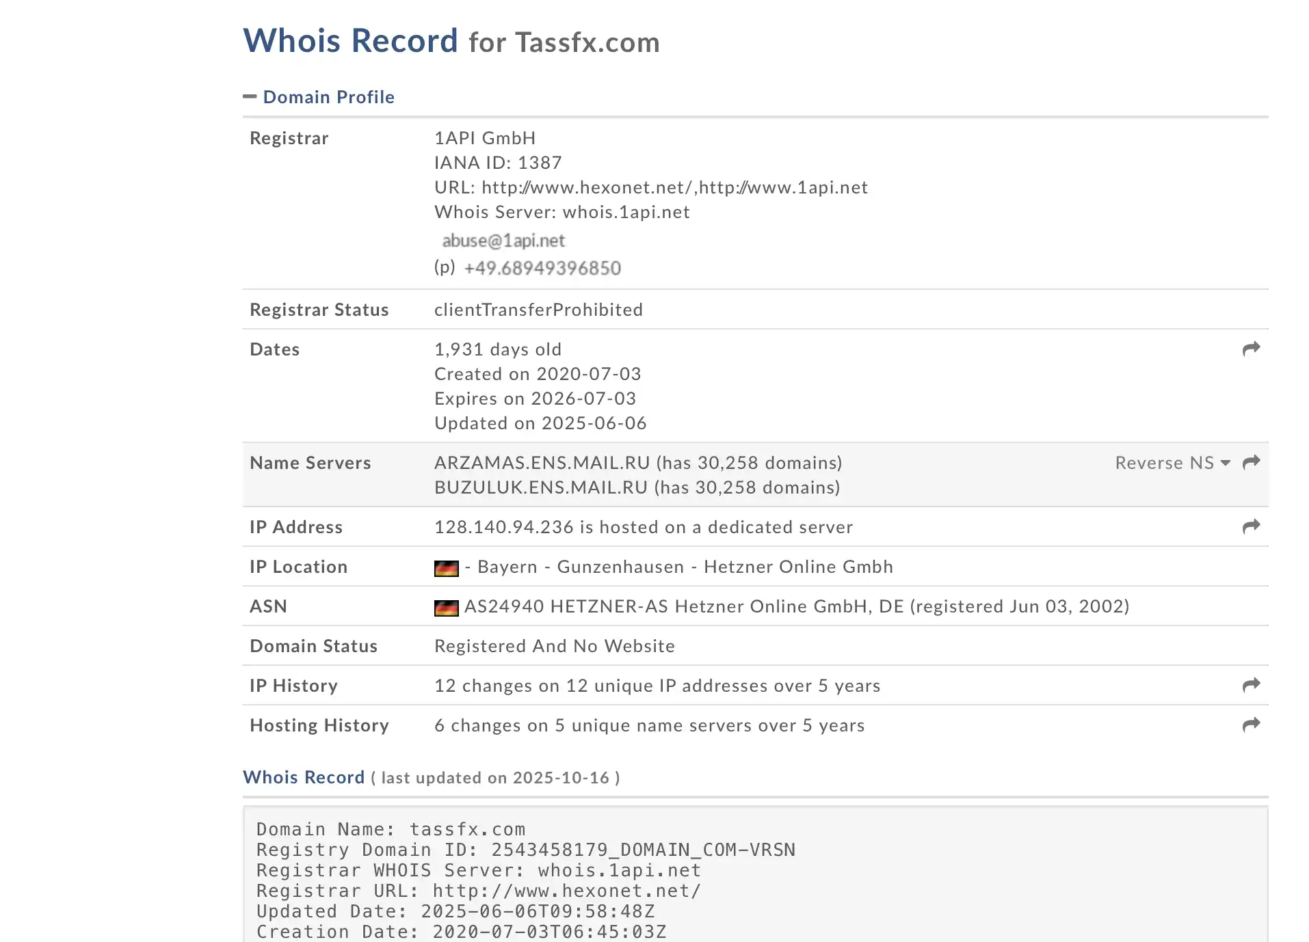Click the 128.140.94.236 IP address text

(503, 527)
